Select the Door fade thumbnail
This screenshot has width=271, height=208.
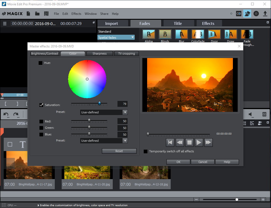click(x=214, y=34)
